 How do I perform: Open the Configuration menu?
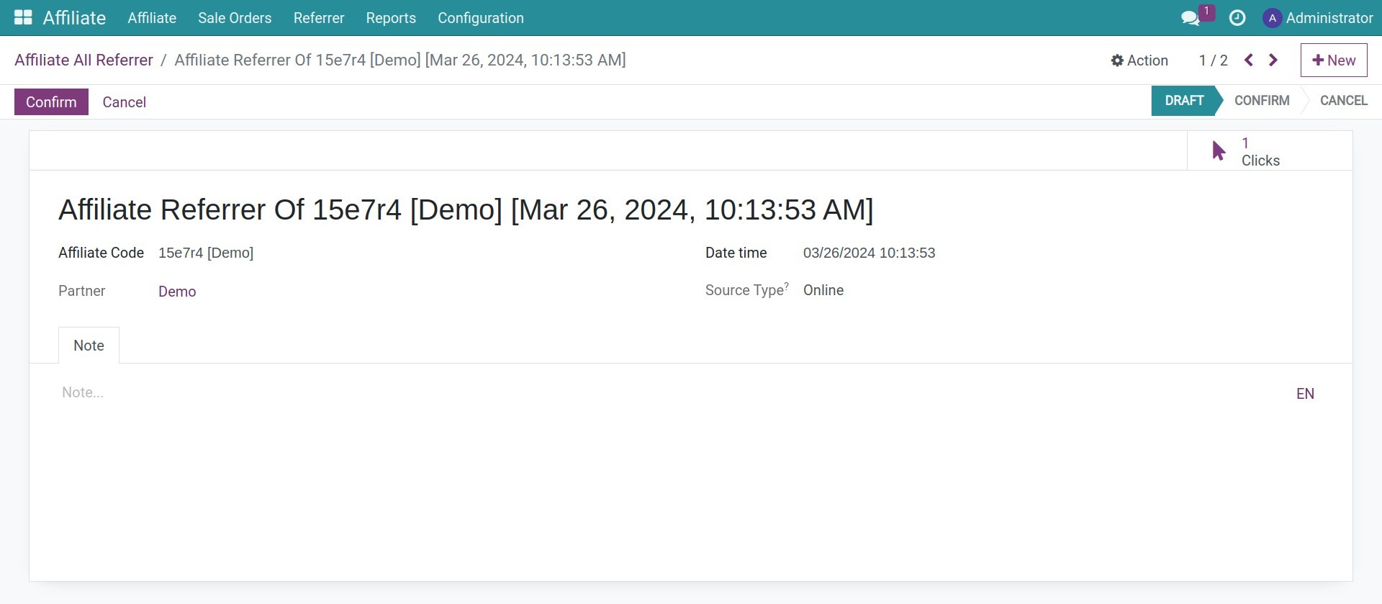click(481, 18)
